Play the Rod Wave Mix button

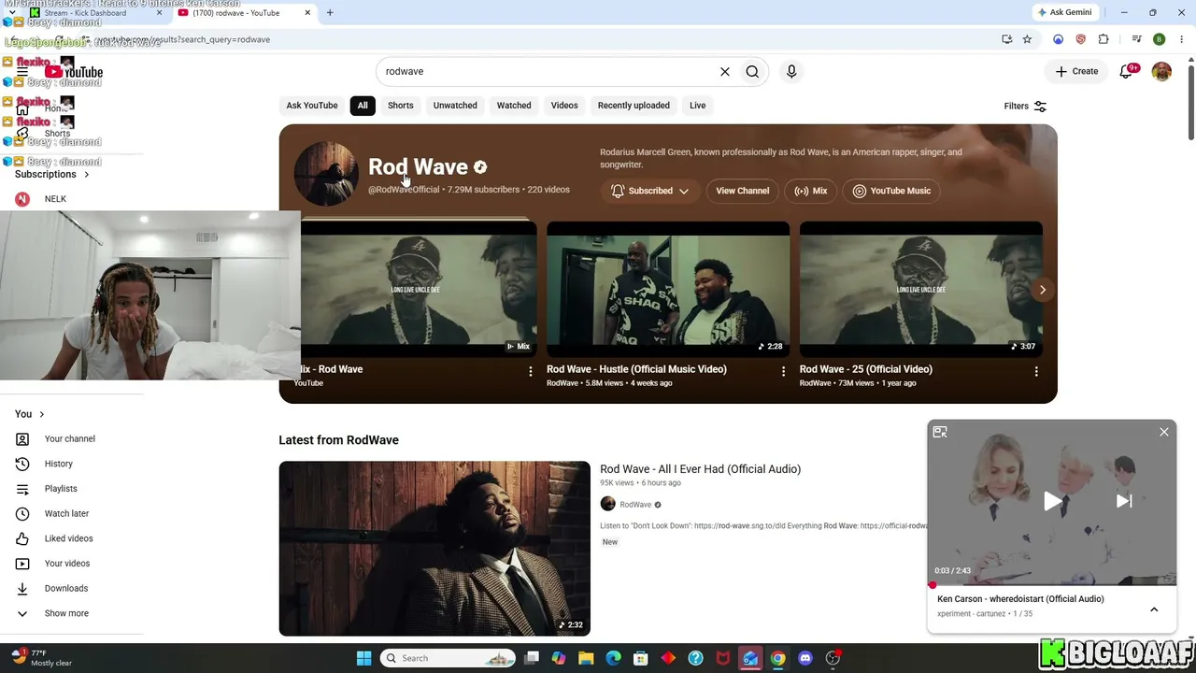click(811, 191)
